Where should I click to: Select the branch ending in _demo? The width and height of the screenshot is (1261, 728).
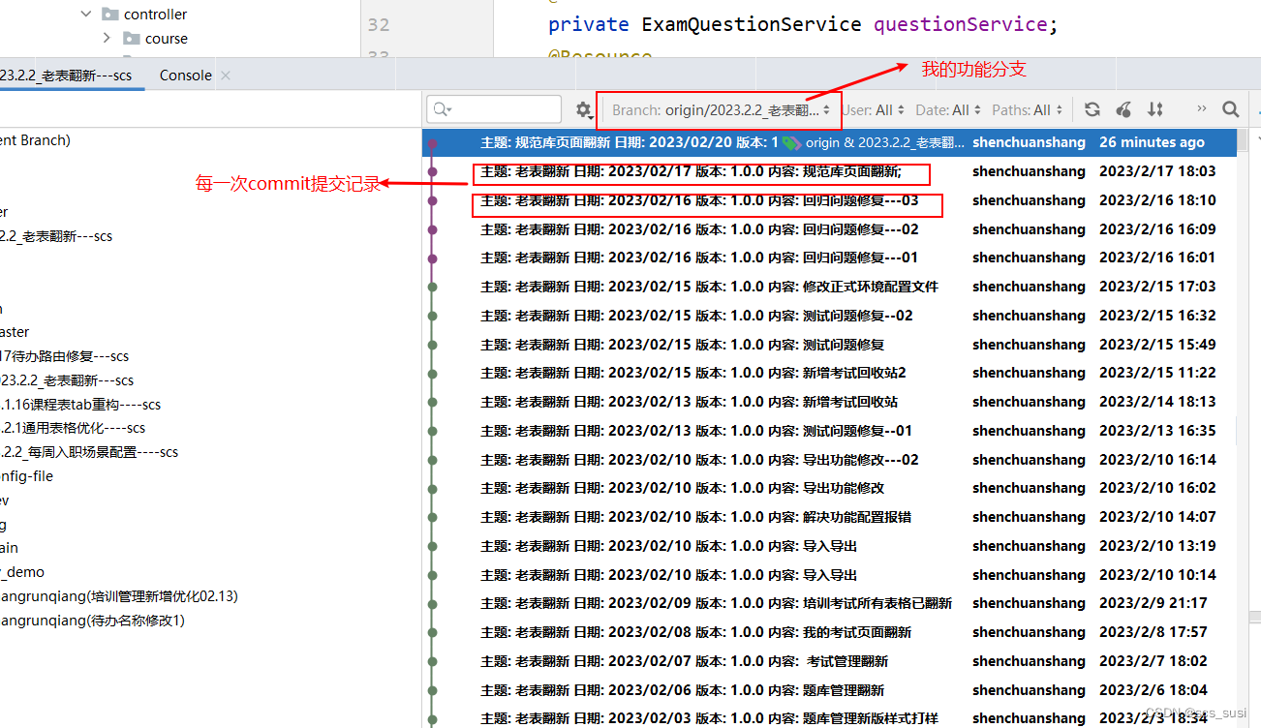tap(22, 572)
